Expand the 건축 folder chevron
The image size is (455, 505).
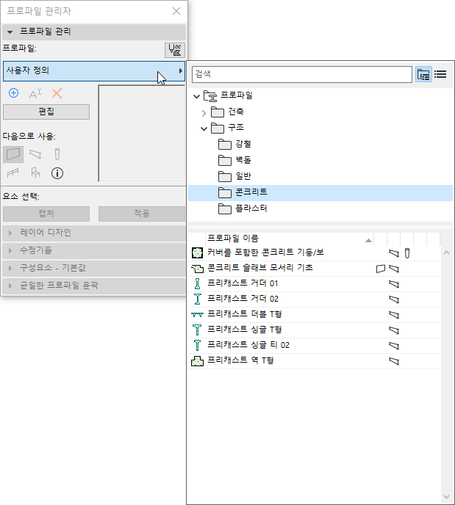204,113
